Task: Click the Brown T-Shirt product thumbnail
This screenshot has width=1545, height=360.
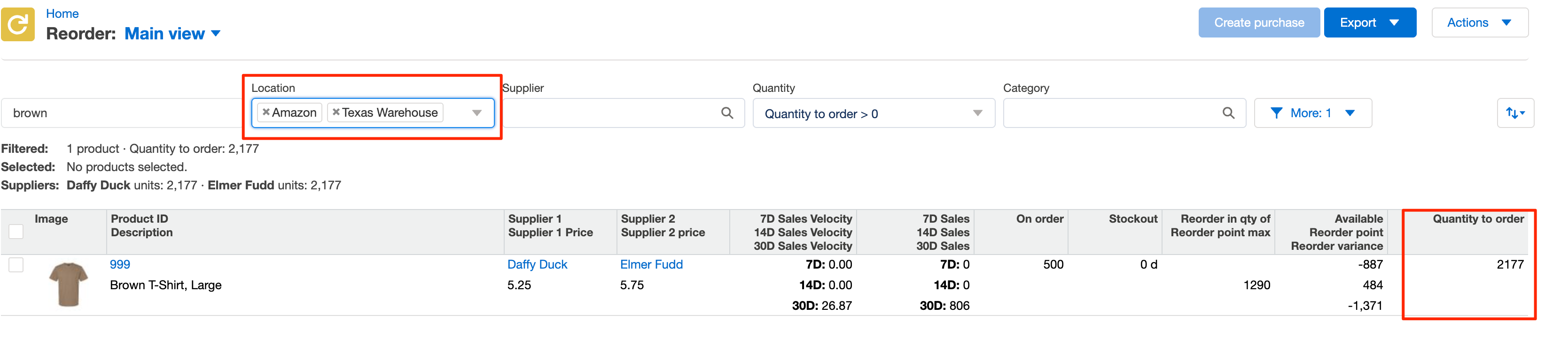Action: pos(69,284)
